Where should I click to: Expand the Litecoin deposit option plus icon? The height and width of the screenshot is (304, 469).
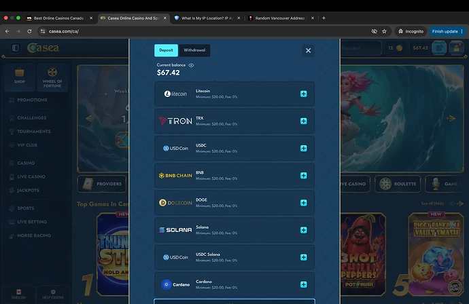[x=303, y=94]
